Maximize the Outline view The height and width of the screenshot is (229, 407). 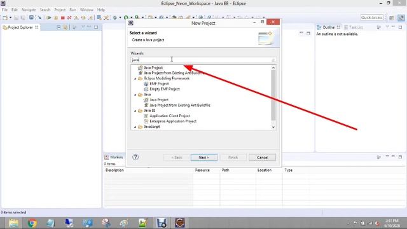pos(400,27)
